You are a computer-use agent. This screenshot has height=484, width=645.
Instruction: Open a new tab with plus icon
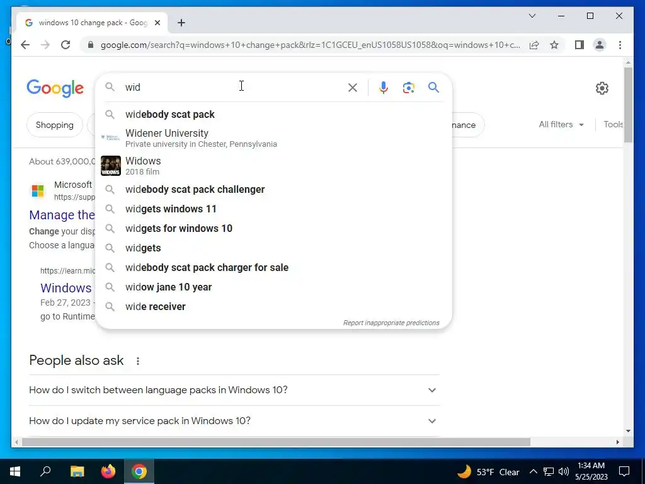pyautogui.click(x=181, y=23)
